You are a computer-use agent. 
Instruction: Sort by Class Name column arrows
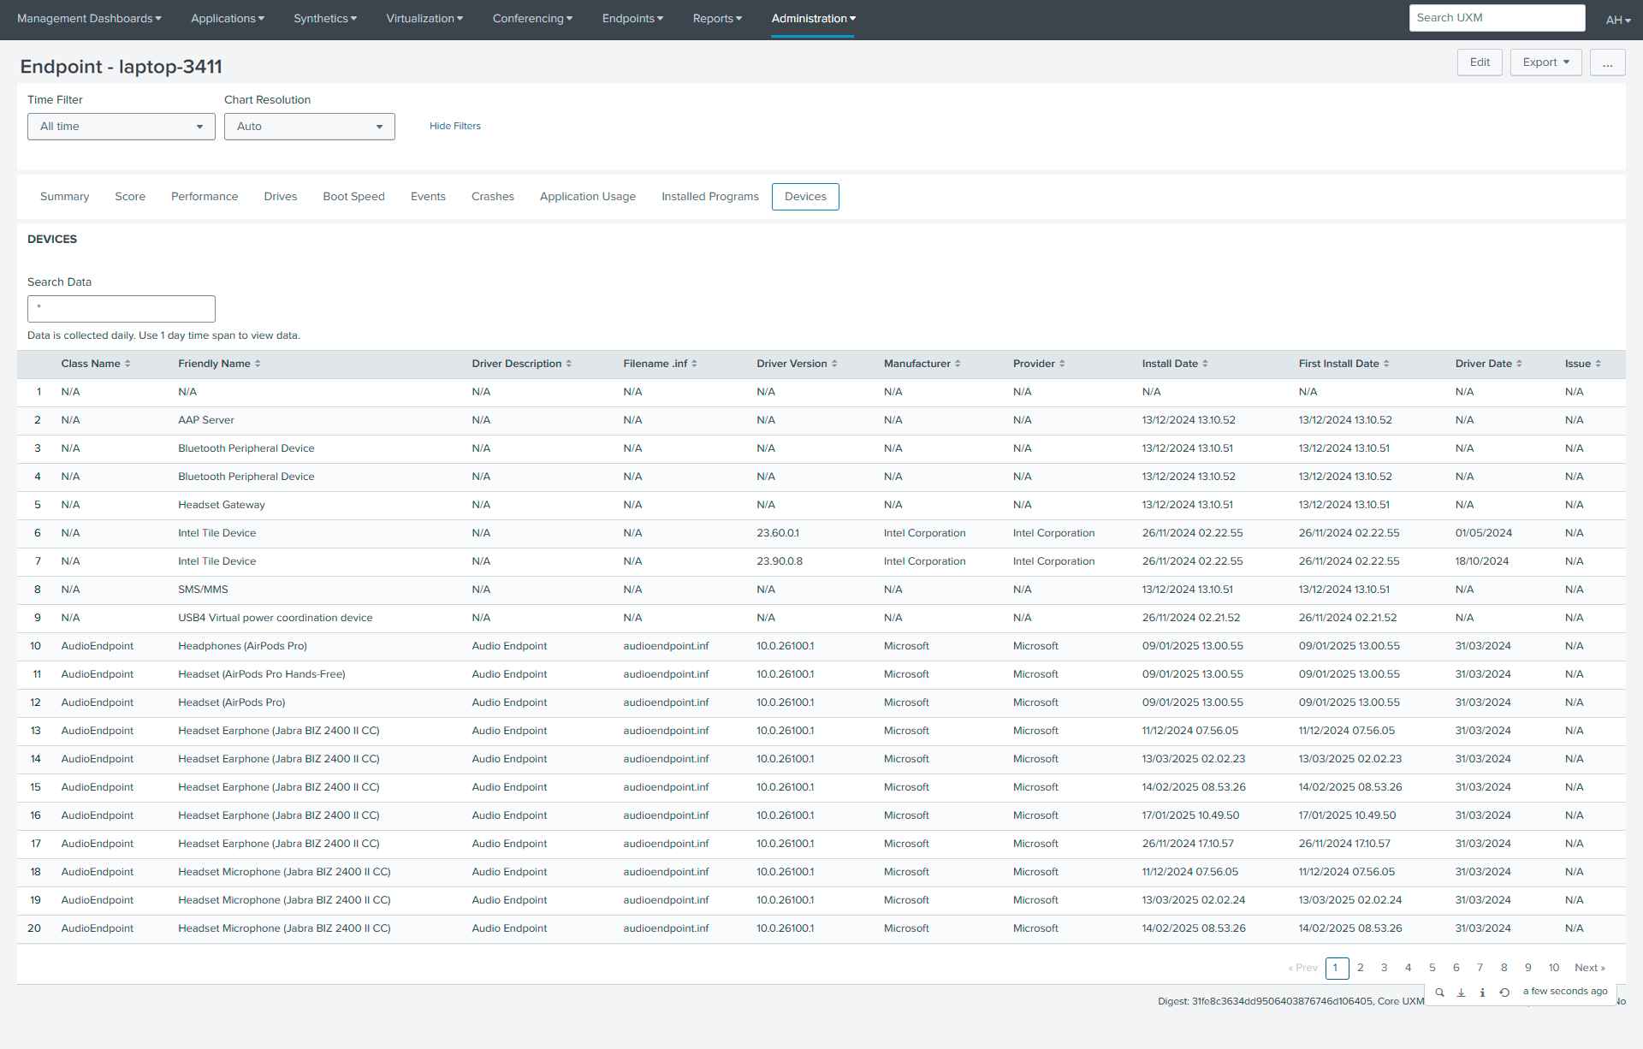(x=128, y=364)
